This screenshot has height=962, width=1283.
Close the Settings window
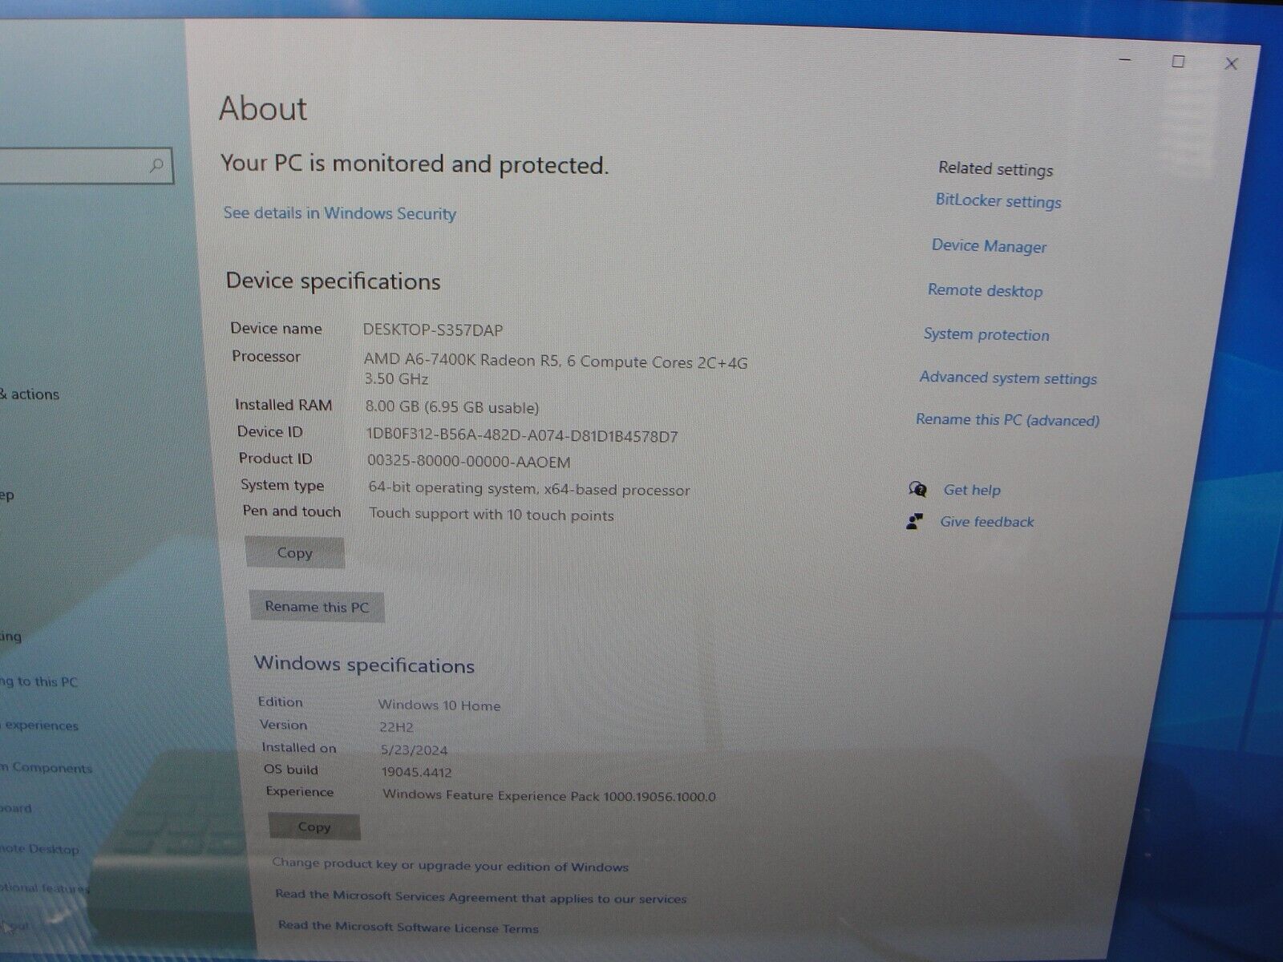pyautogui.click(x=1232, y=63)
